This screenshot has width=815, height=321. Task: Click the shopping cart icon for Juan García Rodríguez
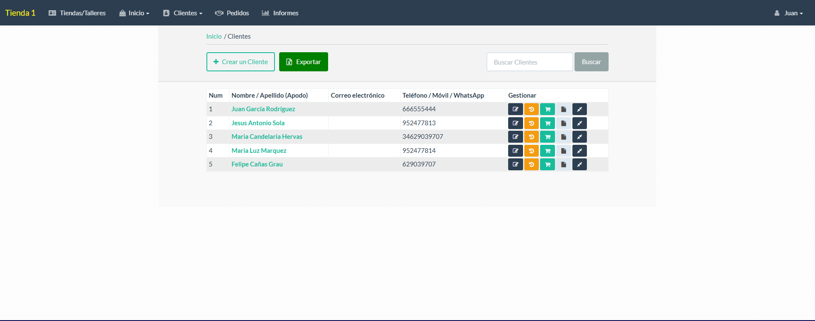pyautogui.click(x=547, y=109)
